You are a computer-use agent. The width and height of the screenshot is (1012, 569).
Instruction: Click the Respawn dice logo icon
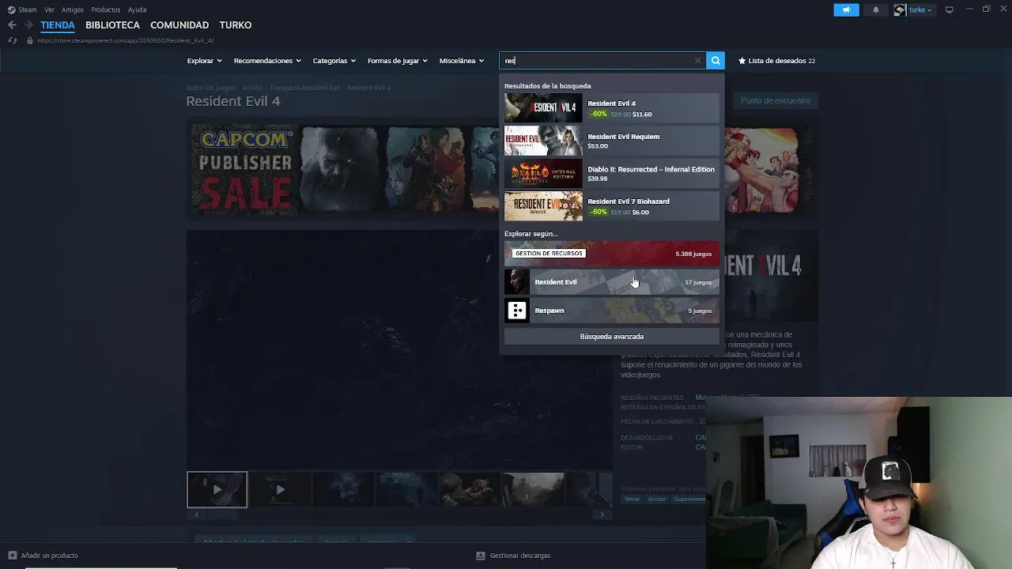pos(517,311)
